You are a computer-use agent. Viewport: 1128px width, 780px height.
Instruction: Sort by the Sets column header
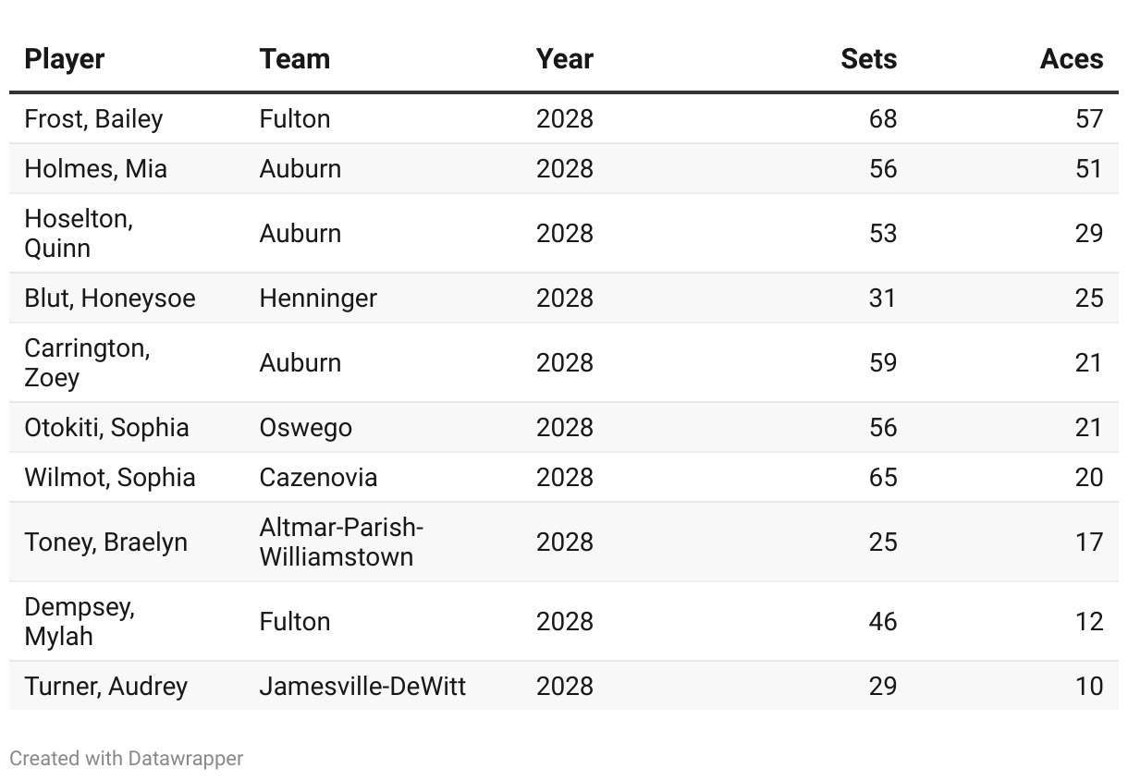(868, 59)
